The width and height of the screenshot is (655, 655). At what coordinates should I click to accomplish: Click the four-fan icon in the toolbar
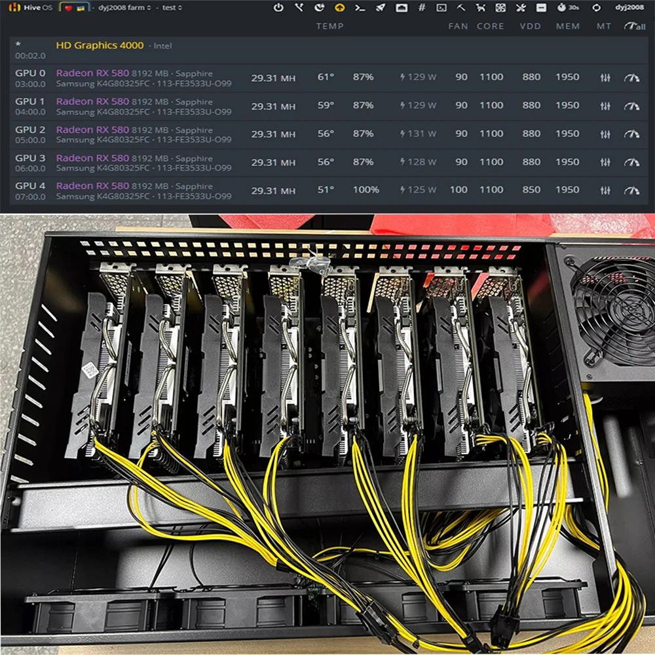[x=500, y=7]
